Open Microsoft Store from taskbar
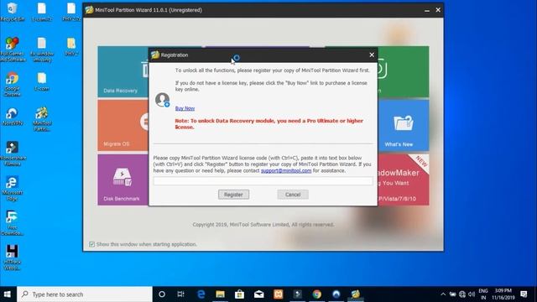 click(239, 294)
